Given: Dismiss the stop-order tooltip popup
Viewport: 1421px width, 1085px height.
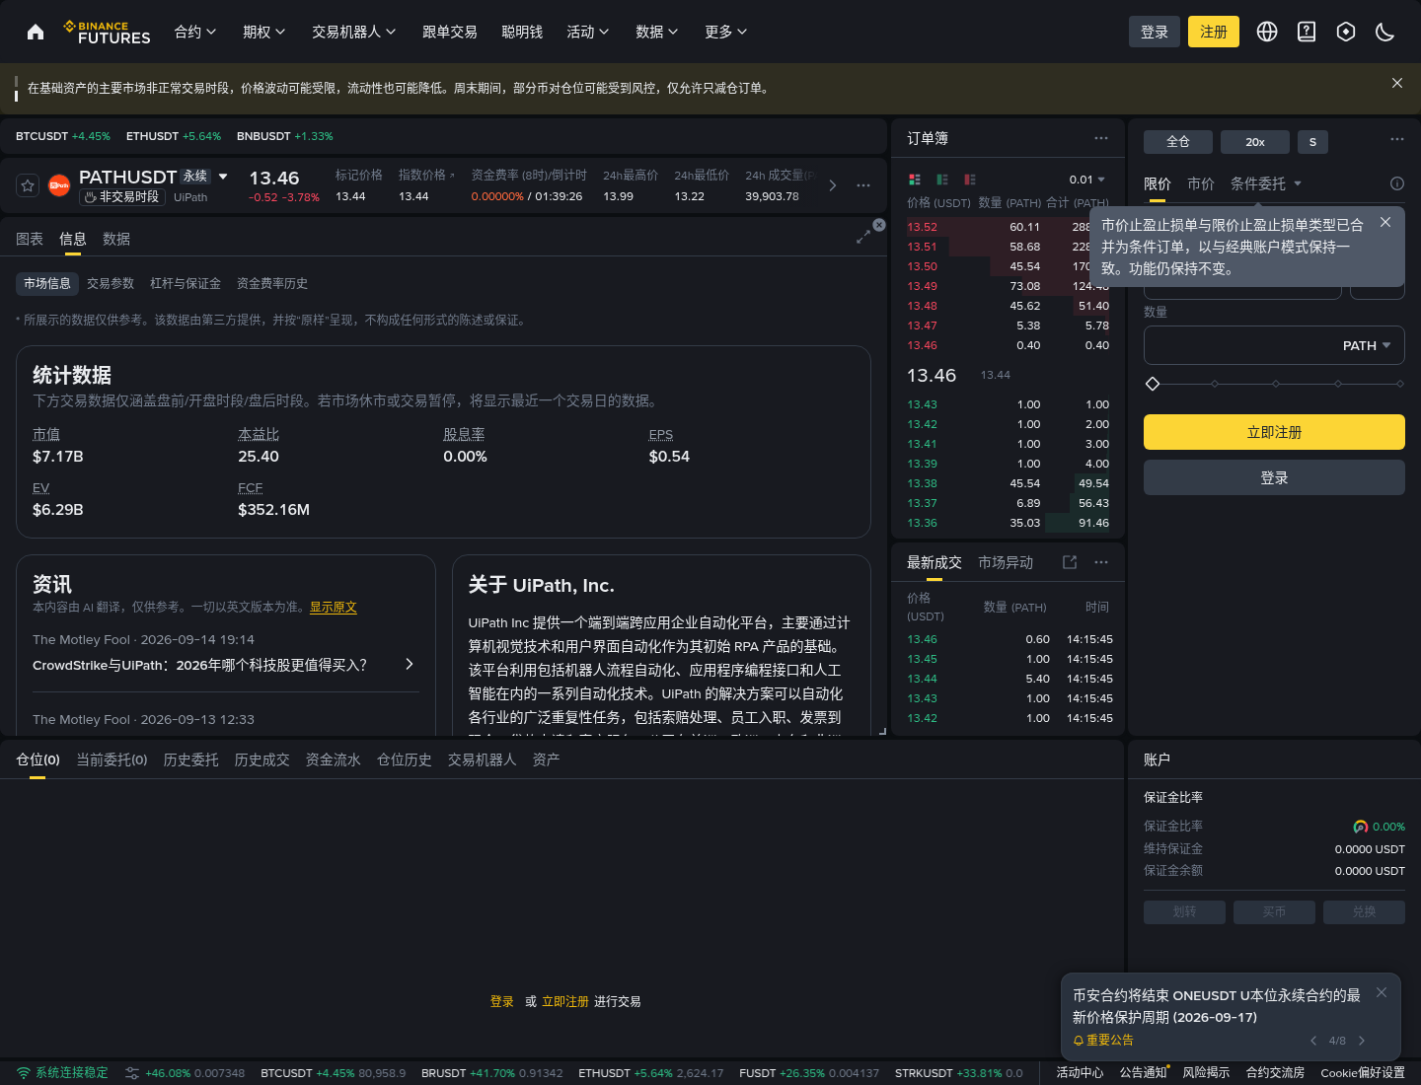Looking at the screenshot, I should (x=1385, y=222).
